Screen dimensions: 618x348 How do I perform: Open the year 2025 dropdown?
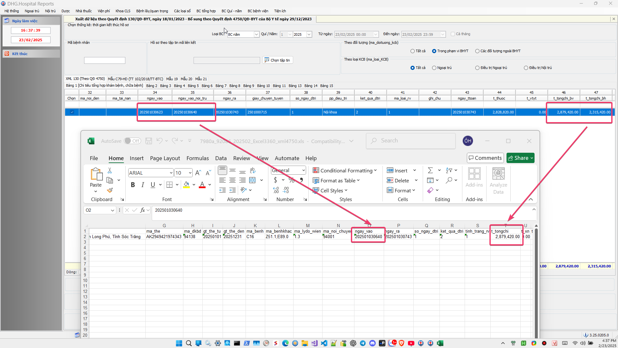[309, 34]
